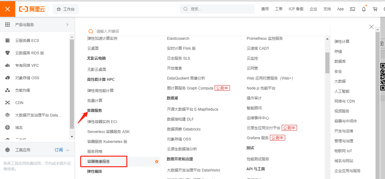This screenshot has height=179, width=385.
Task: Focus the 请输入关键词 product search field
Action: [x=206, y=31]
